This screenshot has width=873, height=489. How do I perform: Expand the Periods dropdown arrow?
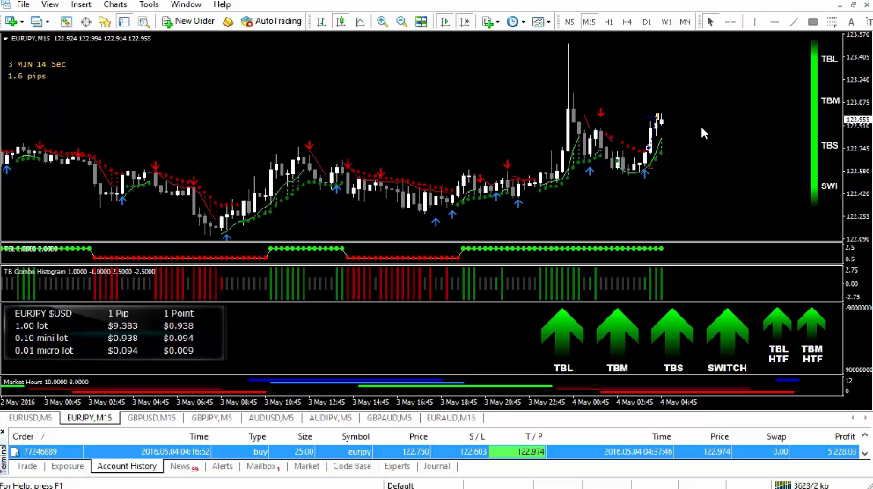coord(523,22)
